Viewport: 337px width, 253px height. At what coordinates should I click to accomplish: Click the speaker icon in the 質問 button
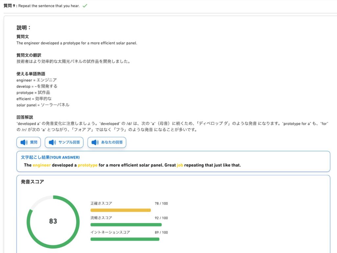point(24,142)
